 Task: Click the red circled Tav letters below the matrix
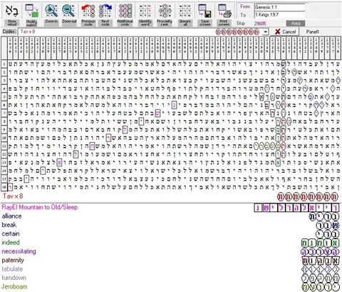(307, 196)
